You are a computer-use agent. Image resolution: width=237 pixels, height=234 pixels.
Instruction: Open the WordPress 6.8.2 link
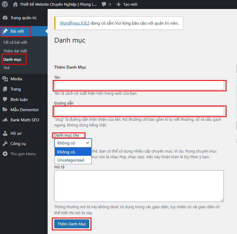(x=75, y=23)
